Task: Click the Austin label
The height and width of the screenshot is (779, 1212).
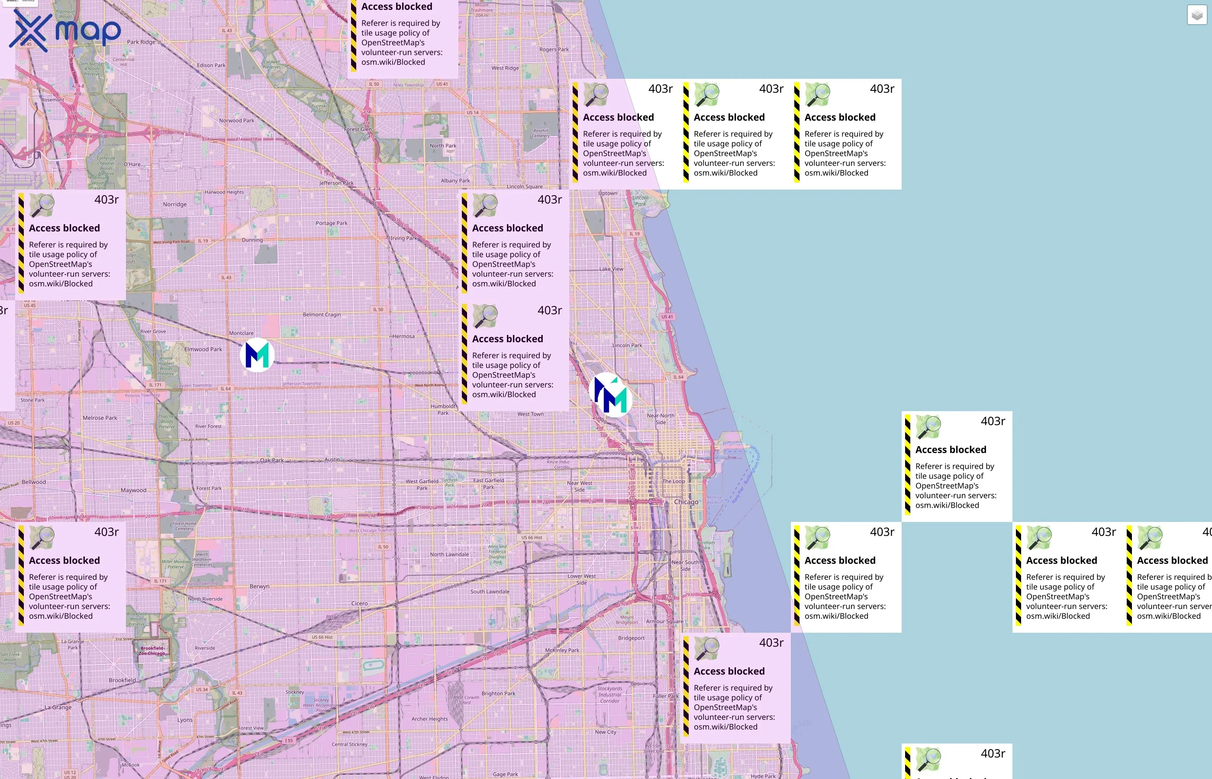Action: (332, 459)
